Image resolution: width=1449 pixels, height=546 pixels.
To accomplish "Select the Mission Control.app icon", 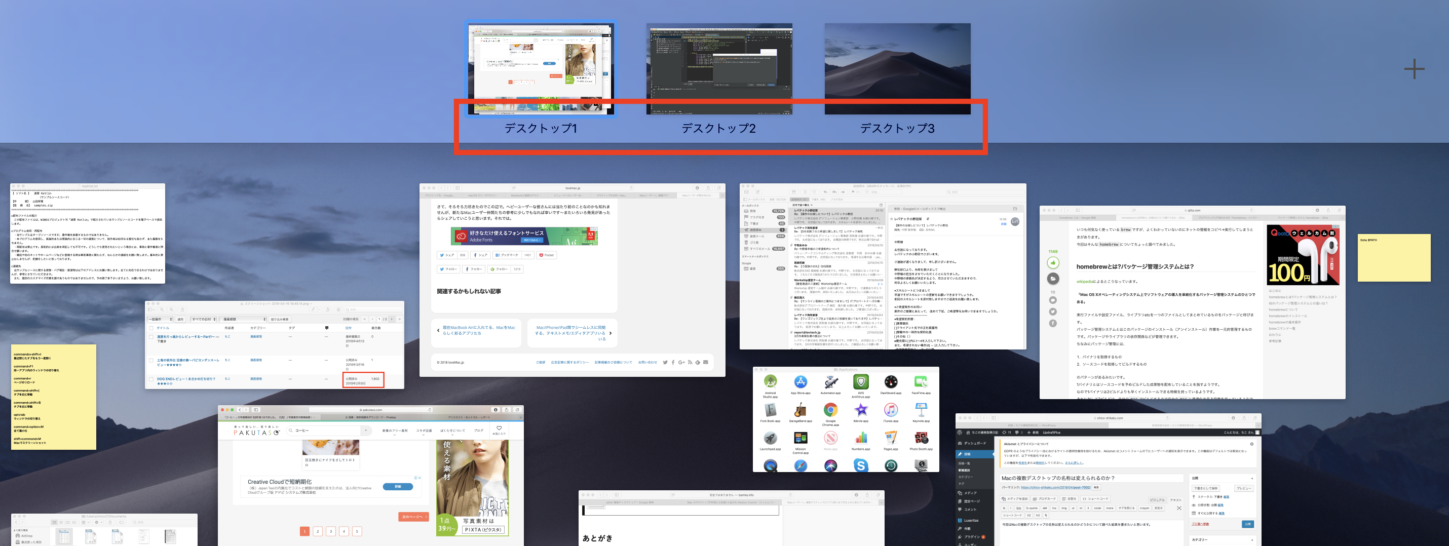I will coord(800,438).
